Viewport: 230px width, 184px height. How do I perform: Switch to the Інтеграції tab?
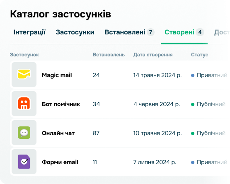[x=29, y=32]
